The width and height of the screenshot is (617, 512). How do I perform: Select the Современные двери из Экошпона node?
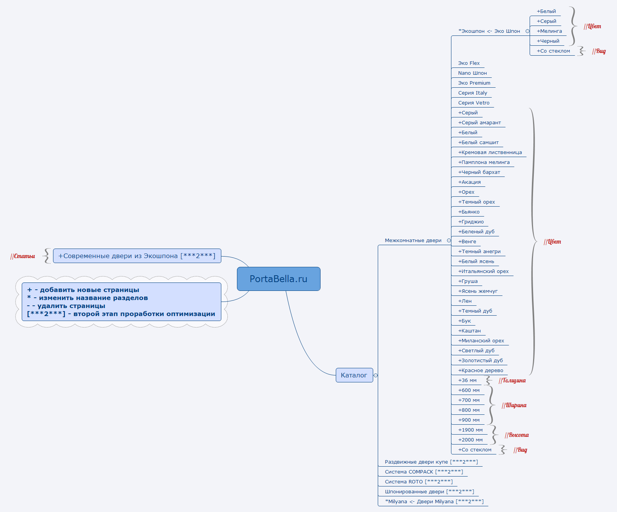137,256
